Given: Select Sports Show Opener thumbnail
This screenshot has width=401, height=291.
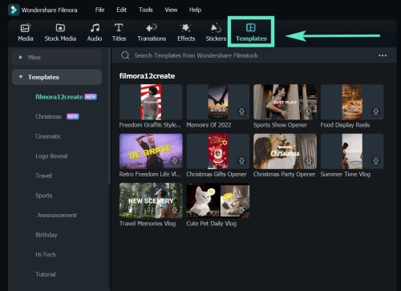Looking at the screenshot, I should click(x=285, y=102).
